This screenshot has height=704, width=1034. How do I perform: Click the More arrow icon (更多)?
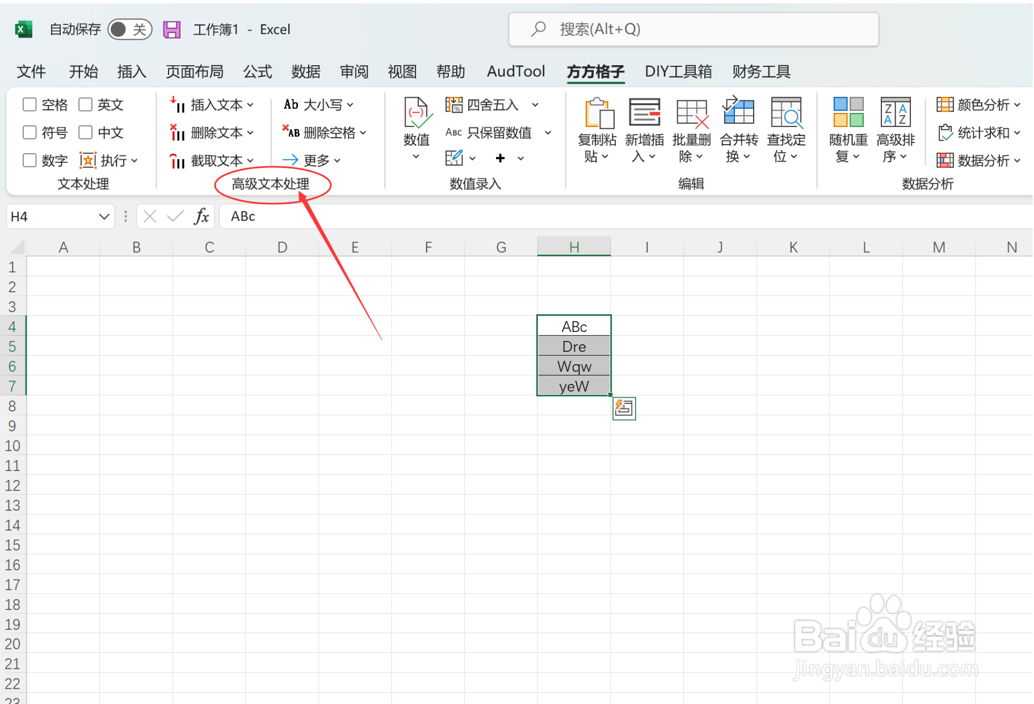click(290, 160)
